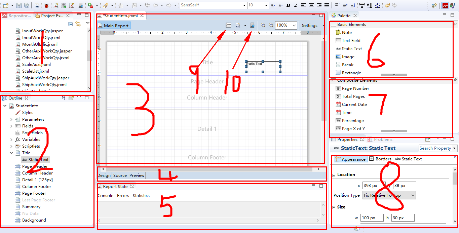Click the Italic formatting icon

click(296, 5)
